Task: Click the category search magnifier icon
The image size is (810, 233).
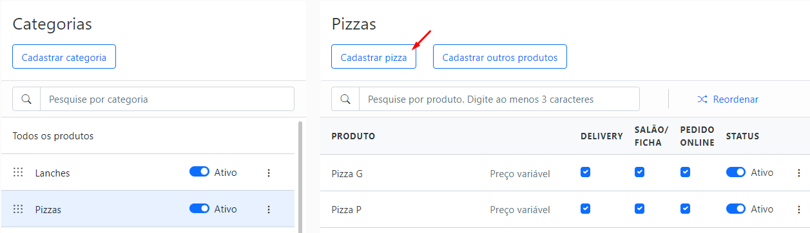Action: [26, 99]
